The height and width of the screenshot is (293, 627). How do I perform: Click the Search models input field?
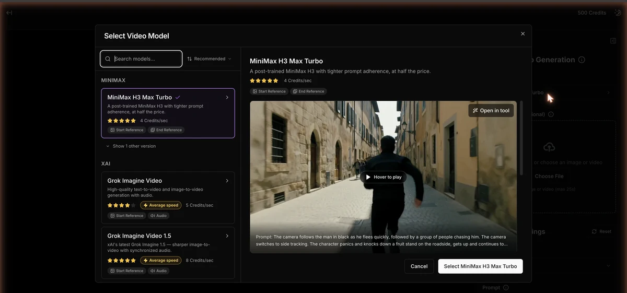tap(141, 59)
